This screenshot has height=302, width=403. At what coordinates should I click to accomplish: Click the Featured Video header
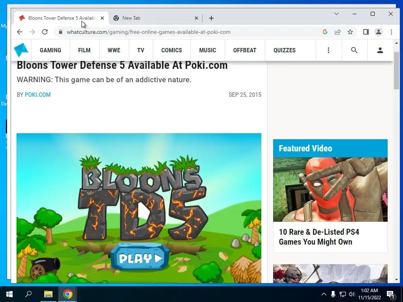[x=330, y=148]
